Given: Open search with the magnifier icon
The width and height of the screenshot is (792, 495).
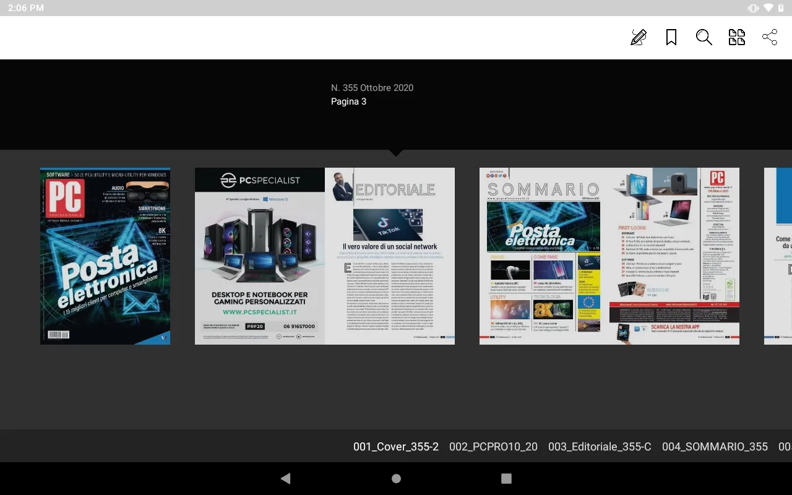Looking at the screenshot, I should pos(704,38).
